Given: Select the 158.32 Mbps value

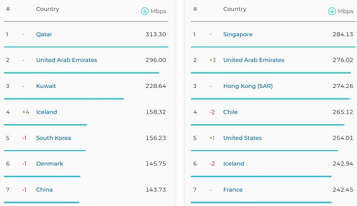Looking at the screenshot, I should tap(156, 112).
